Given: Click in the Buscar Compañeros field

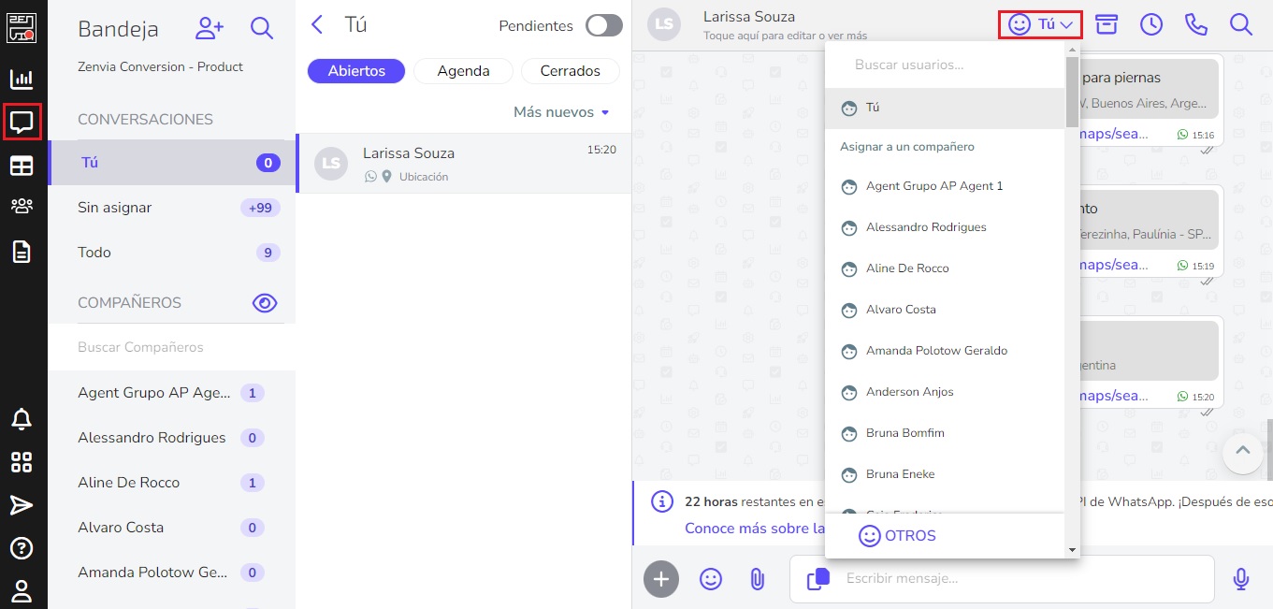Looking at the screenshot, I should (x=172, y=347).
